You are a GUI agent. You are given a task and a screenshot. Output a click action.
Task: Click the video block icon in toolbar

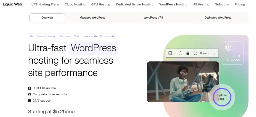point(170,53)
